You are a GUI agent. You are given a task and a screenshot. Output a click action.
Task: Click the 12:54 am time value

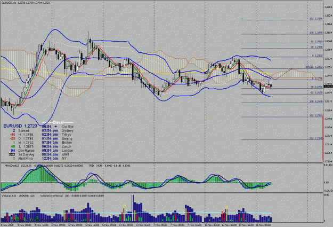pyautogui.click(x=50, y=159)
